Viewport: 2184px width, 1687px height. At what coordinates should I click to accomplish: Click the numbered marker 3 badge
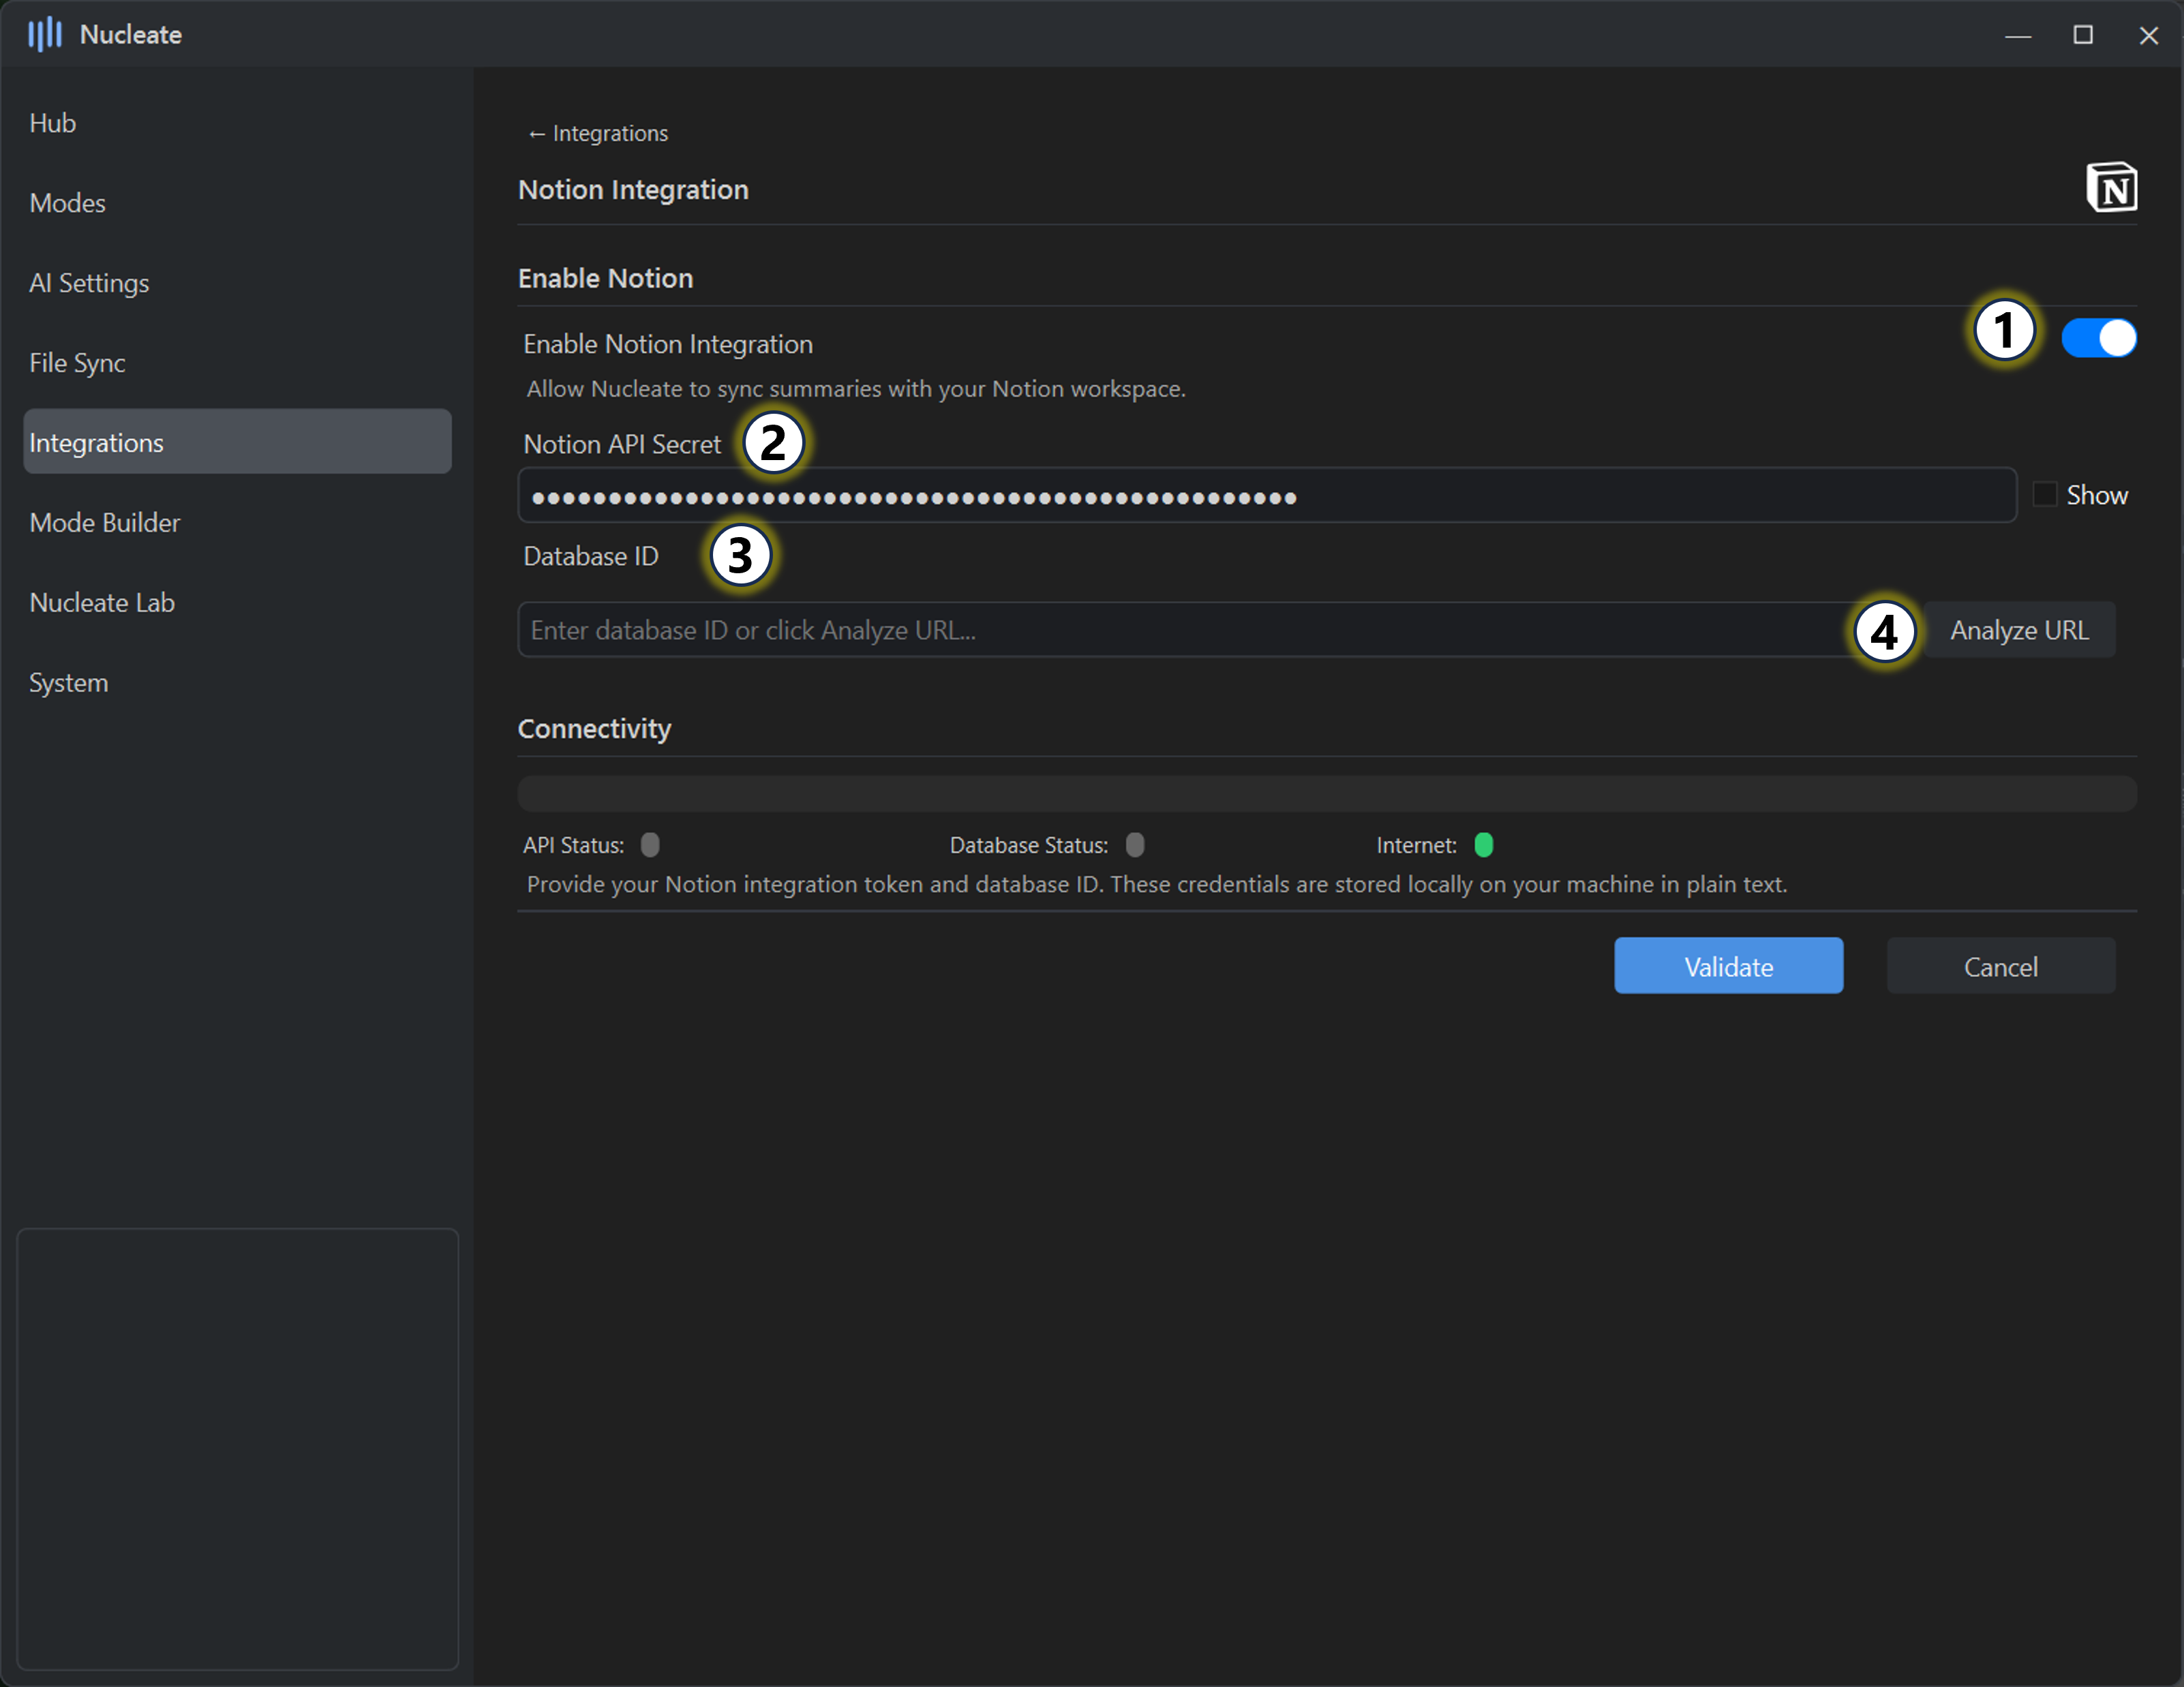740,556
